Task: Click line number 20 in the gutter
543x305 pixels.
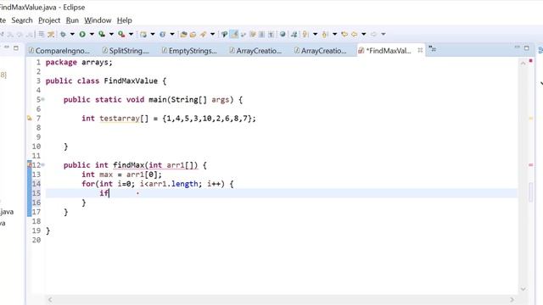Action: [x=36, y=240]
